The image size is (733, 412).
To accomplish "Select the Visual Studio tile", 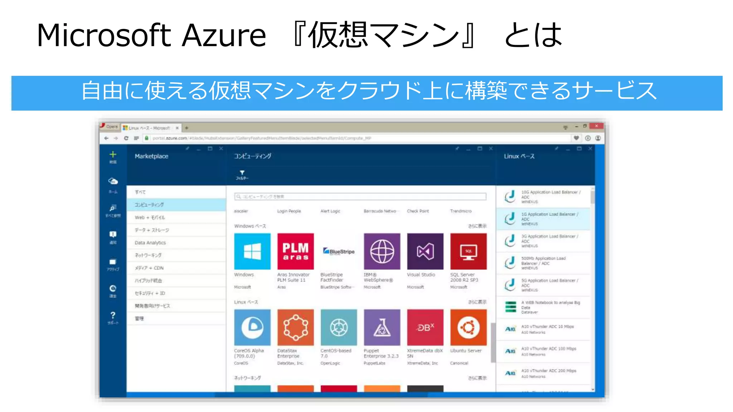I will (425, 251).
